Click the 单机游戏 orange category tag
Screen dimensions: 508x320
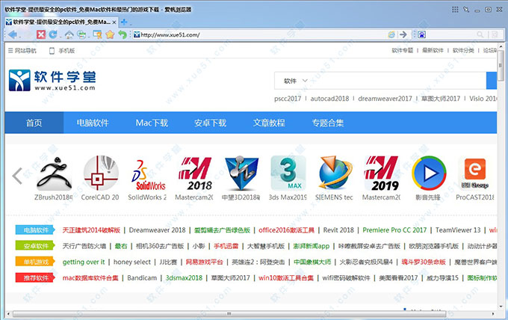[x=35, y=262]
